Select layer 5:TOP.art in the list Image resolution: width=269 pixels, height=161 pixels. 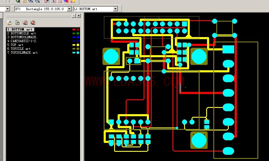click(15, 45)
